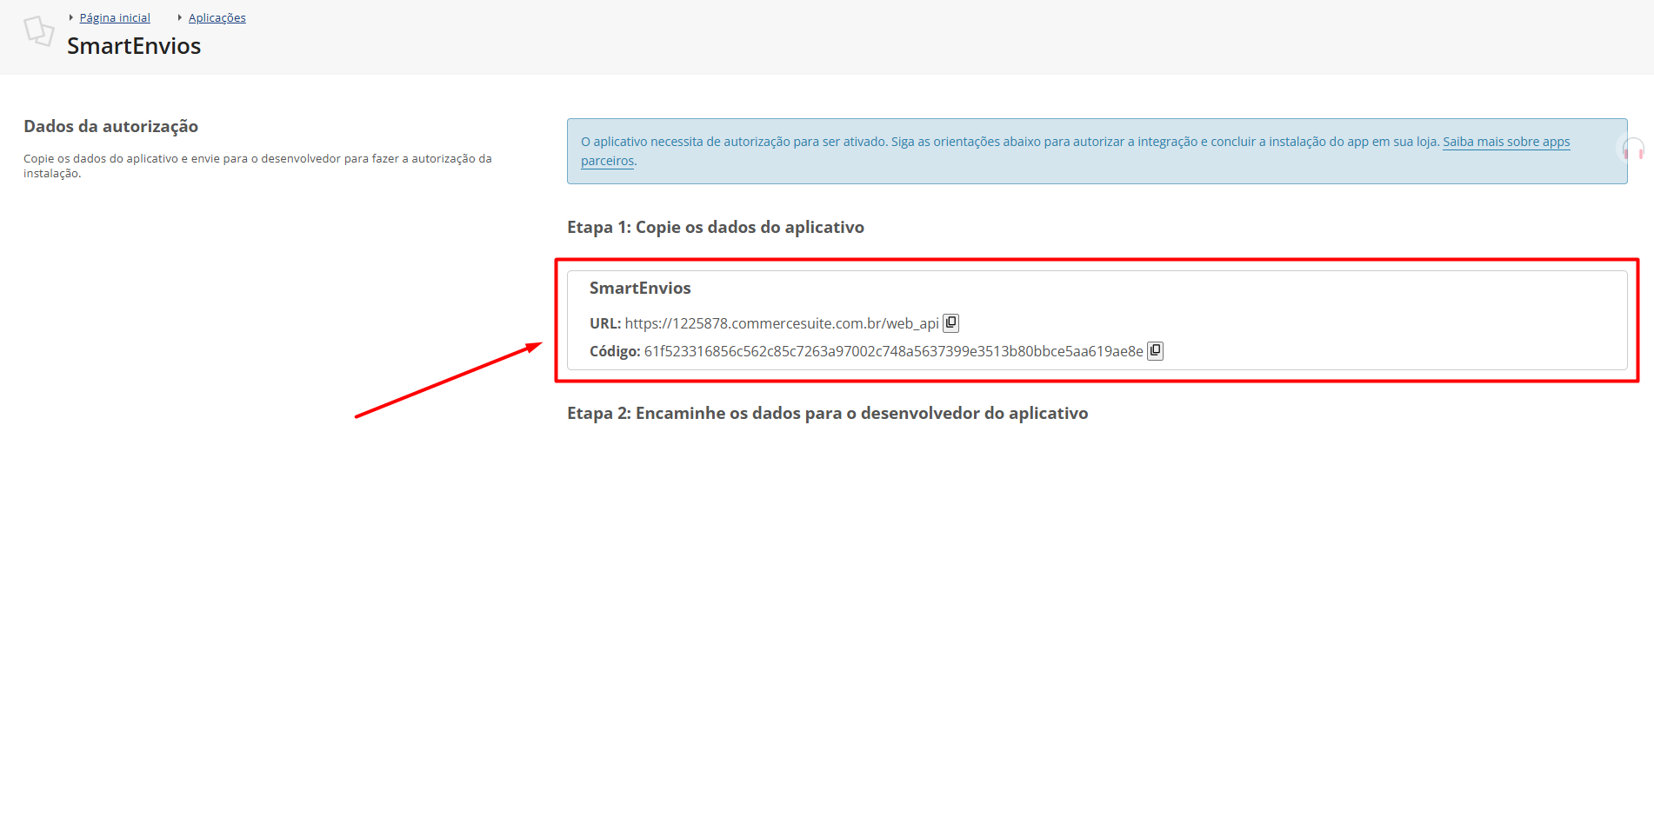The image size is (1654, 817).
Task: Copy the URL using its copy icon
Action: [950, 323]
